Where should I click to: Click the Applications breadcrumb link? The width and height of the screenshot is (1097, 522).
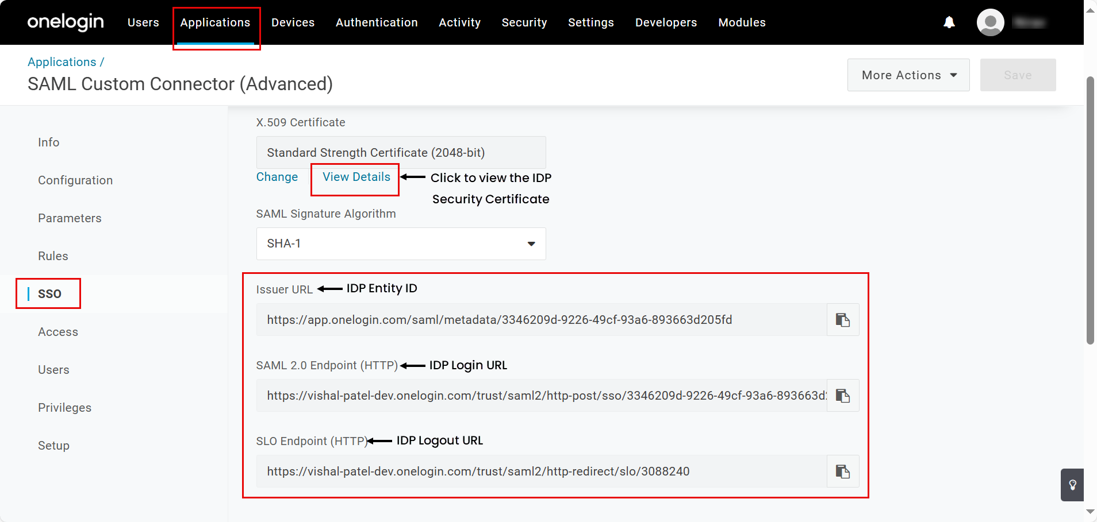62,61
